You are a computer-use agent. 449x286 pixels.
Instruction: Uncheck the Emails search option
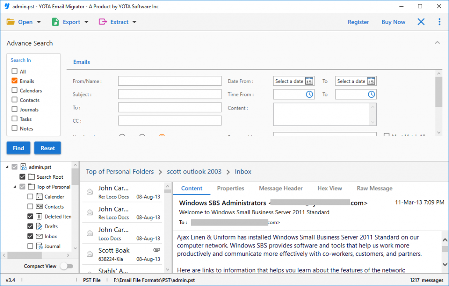(x=14, y=81)
